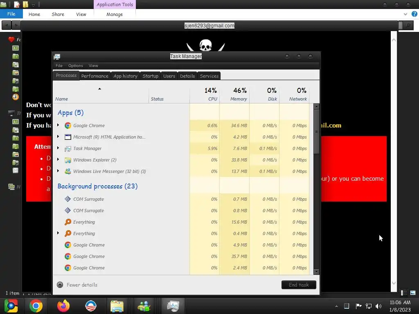
Task: Open Task Manager View menu
Action: [x=93, y=66]
